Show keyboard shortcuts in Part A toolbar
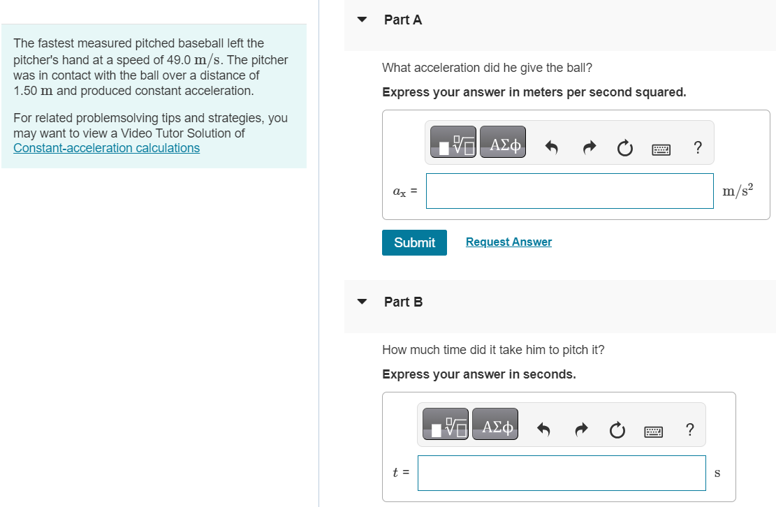This screenshot has height=507, width=776. 661,149
